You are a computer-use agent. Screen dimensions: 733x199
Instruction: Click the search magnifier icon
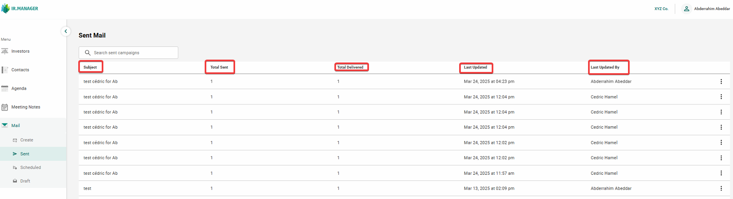(x=87, y=53)
